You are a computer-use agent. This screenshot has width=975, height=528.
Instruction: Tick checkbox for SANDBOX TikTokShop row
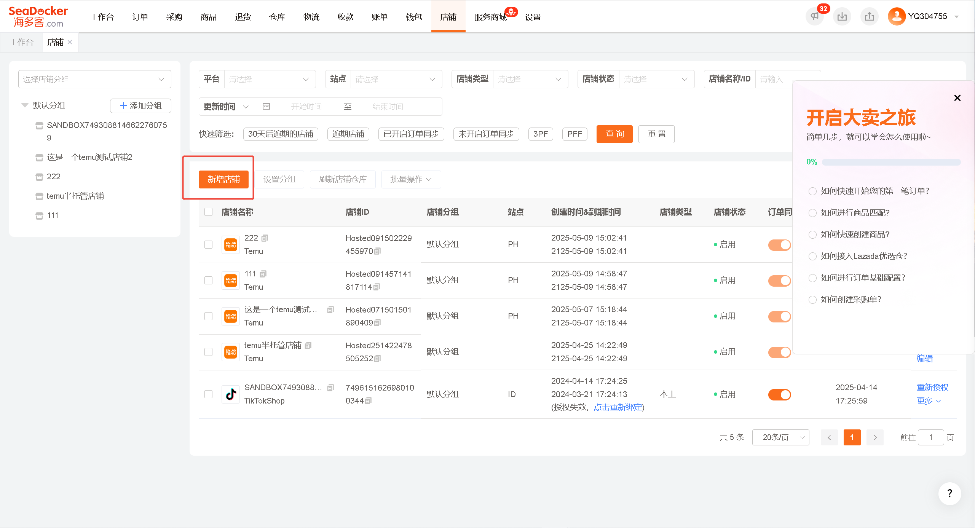[x=208, y=394]
